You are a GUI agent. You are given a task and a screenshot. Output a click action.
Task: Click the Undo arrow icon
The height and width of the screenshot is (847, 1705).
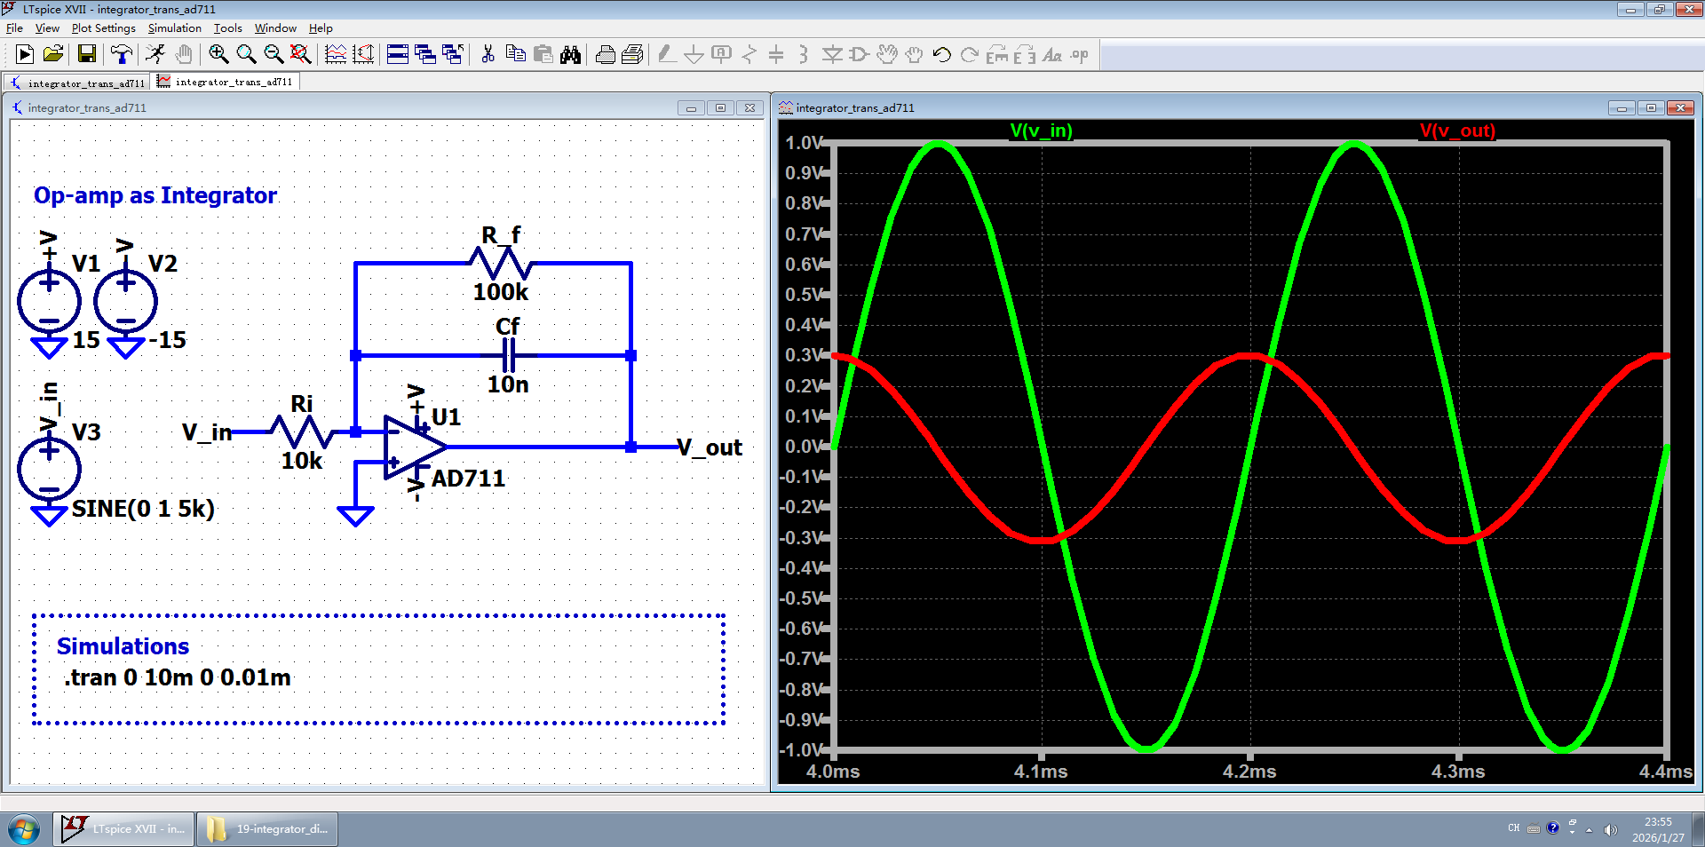pyautogui.click(x=942, y=55)
